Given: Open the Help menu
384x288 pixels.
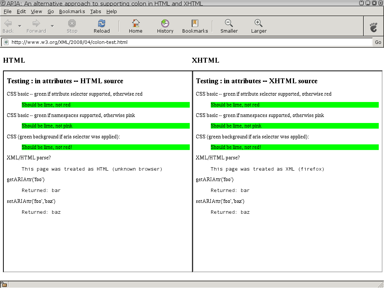Looking at the screenshot, I should click(x=111, y=12).
